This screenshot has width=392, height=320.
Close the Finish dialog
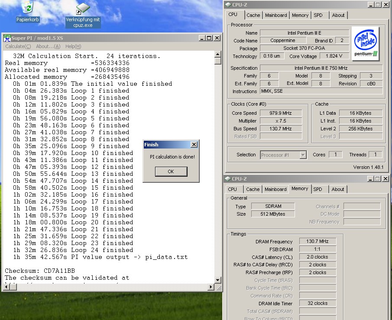[x=194, y=145]
